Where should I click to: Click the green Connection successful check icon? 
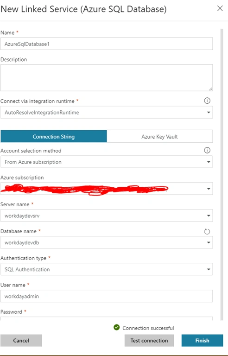116,327
